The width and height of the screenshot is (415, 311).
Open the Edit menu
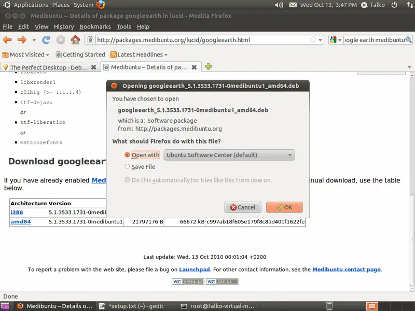[x=23, y=27]
